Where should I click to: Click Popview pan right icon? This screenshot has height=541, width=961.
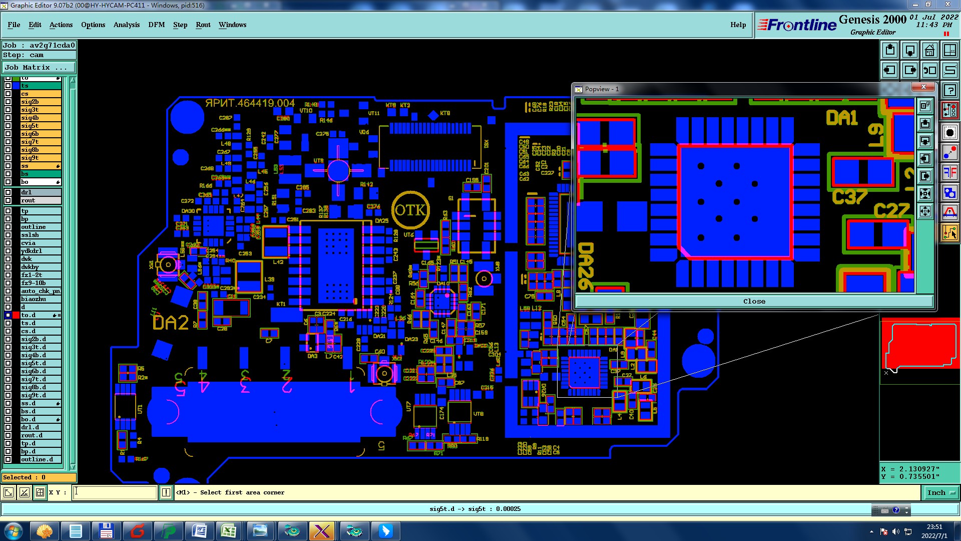pyautogui.click(x=925, y=176)
